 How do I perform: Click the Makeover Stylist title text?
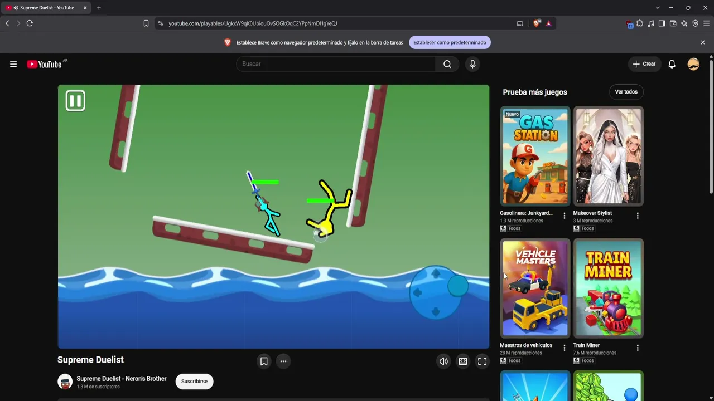(x=592, y=213)
